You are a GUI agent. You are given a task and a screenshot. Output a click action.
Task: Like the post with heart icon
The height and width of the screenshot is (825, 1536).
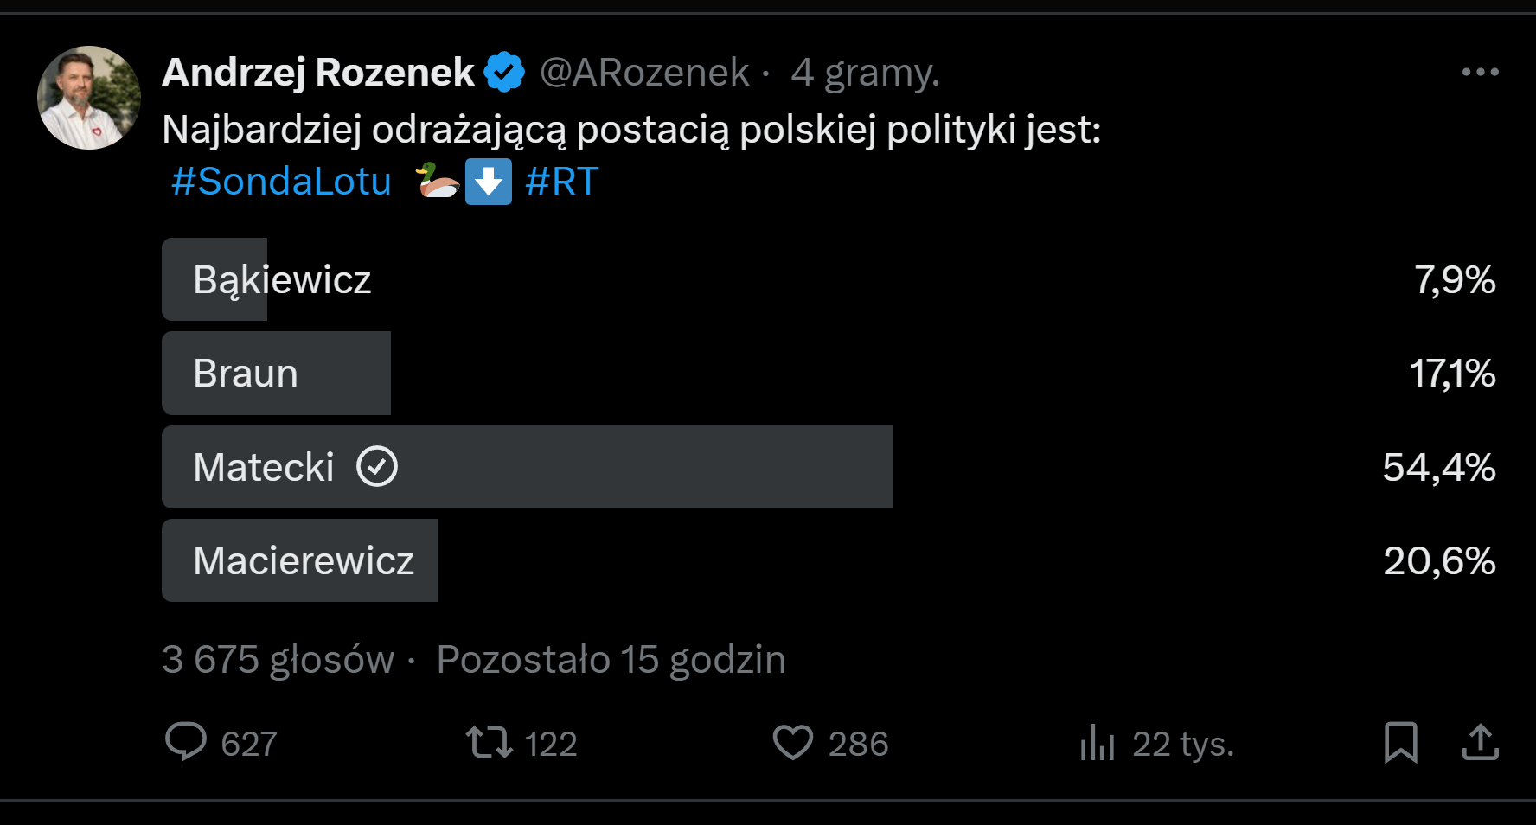[792, 742]
